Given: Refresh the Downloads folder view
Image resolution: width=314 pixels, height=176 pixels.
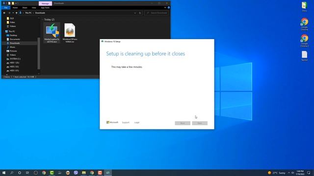Looking at the screenshot, I should [140, 13].
